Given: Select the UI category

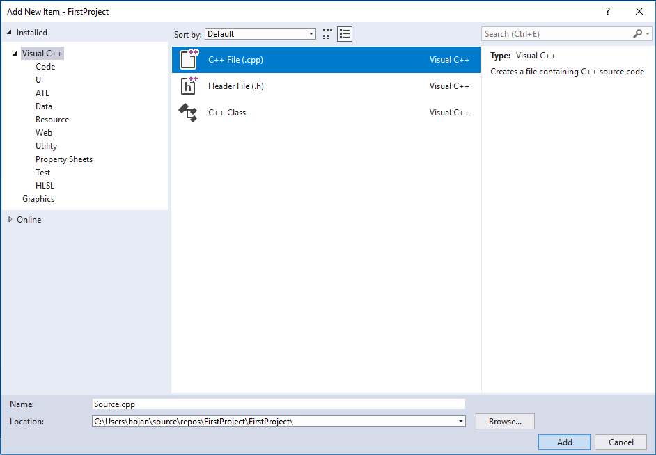Looking at the screenshot, I should click(39, 80).
